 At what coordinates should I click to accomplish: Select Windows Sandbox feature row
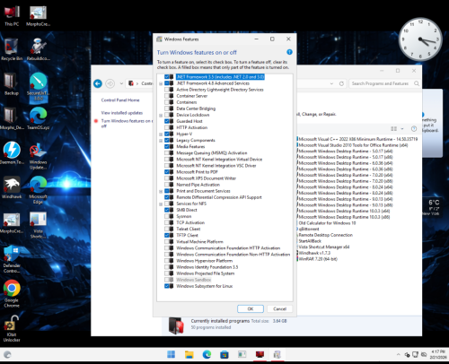pyautogui.click(x=193, y=280)
